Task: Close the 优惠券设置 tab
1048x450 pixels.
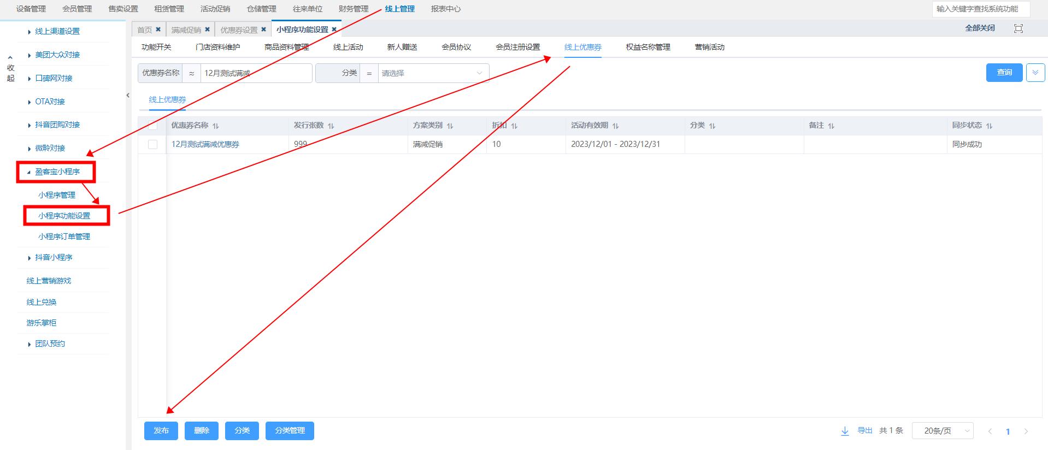Action: pyautogui.click(x=263, y=29)
